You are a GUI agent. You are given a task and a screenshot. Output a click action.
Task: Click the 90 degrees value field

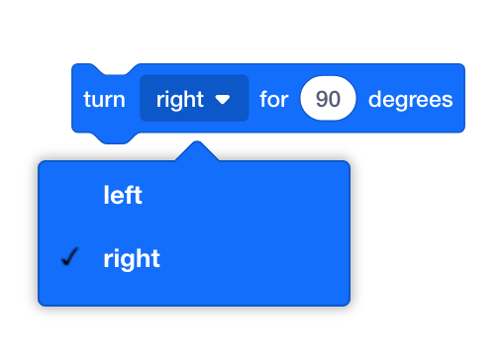pyautogui.click(x=328, y=99)
